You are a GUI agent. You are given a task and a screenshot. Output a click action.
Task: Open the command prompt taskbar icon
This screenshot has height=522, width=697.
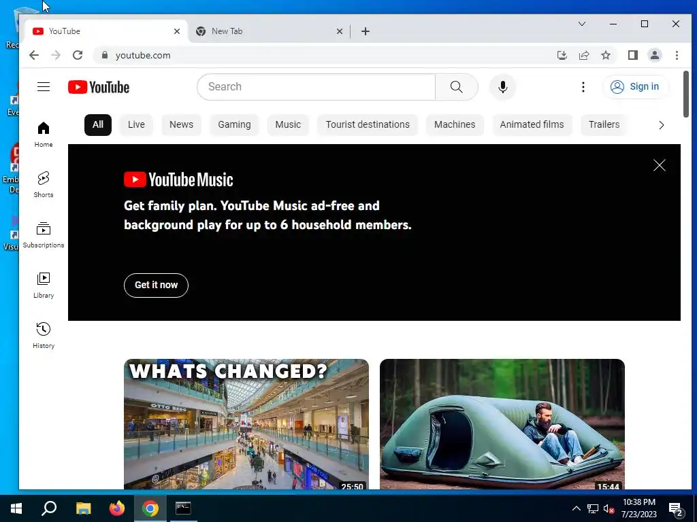tap(183, 508)
